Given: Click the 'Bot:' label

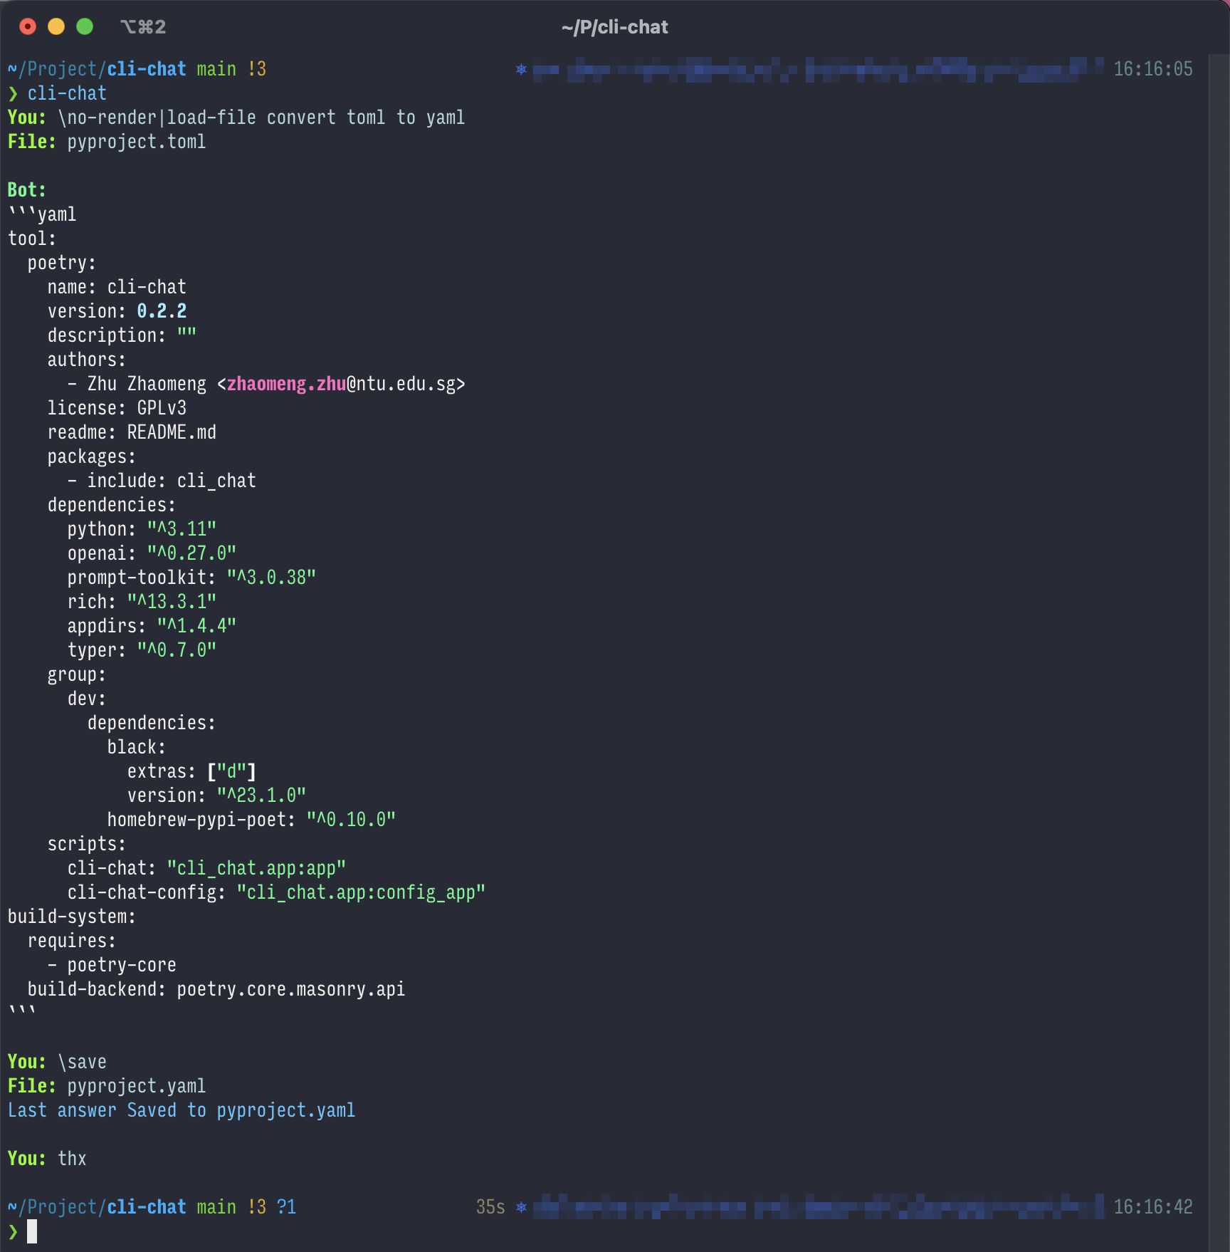Looking at the screenshot, I should [27, 190].
